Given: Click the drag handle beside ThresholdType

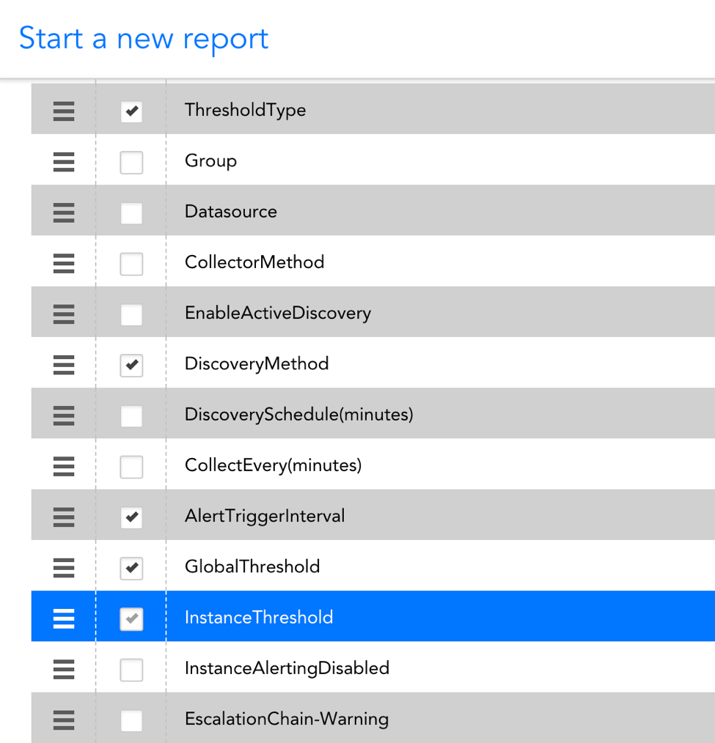Looking at the screenshot, I should (63, 111).
